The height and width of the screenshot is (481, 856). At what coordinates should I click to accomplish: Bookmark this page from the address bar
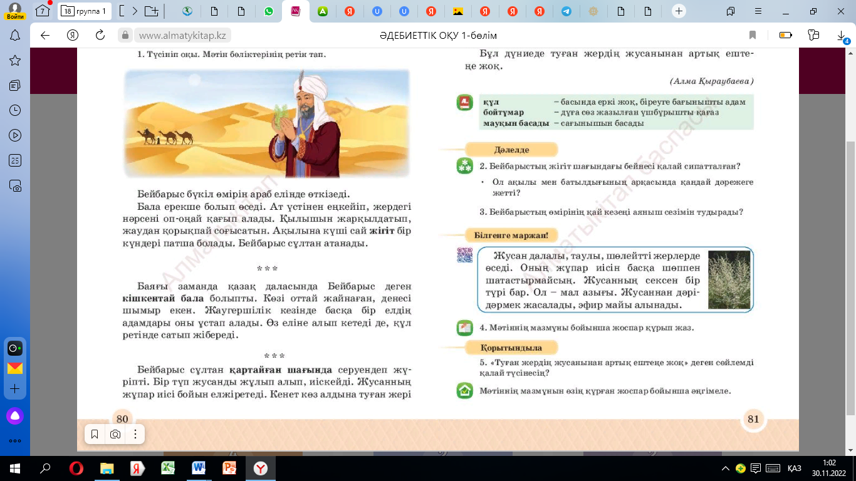(753, 35)
